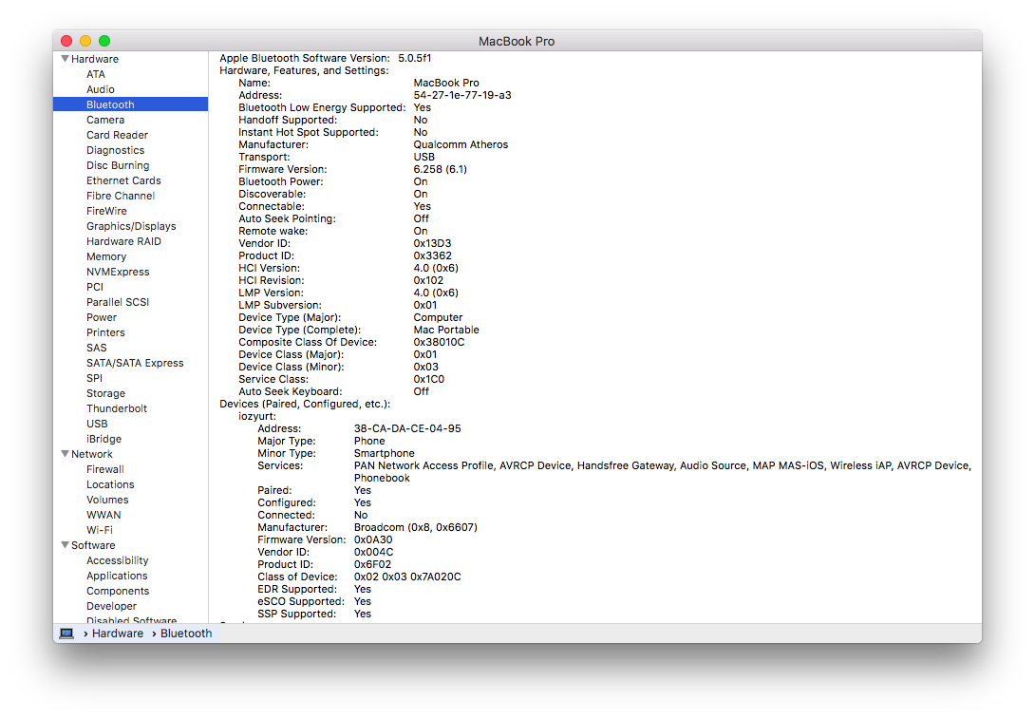
Task: Collapse the Hardware section triangle
Action: (x=65, y=59)
